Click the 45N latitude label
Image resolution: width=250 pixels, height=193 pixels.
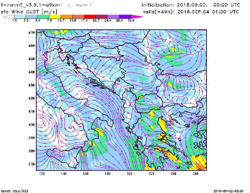[x=32, y=59]
